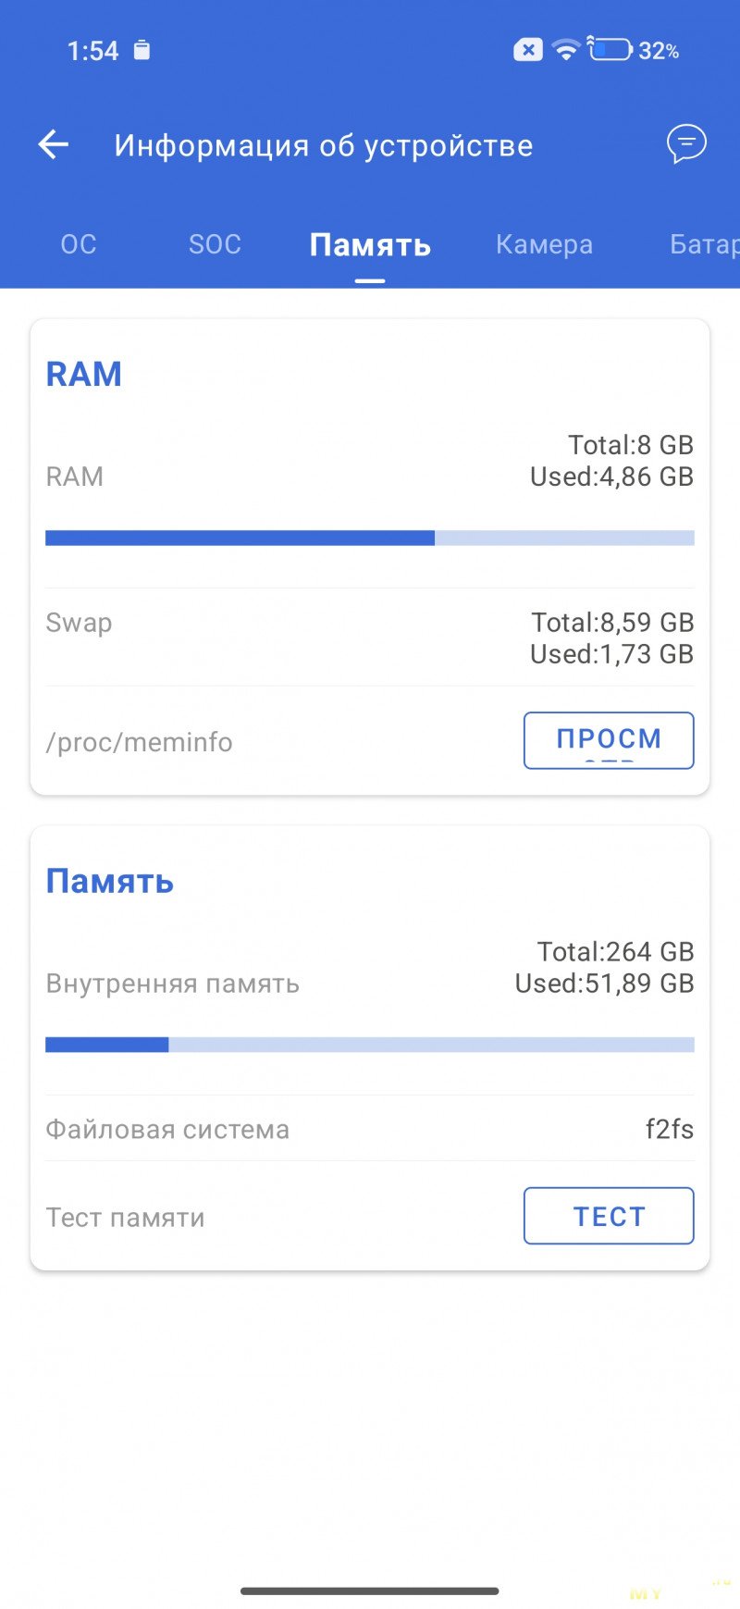Switch to the ОС tab
This screenshot has height=1609, width=740.
(x=79, y=244)
